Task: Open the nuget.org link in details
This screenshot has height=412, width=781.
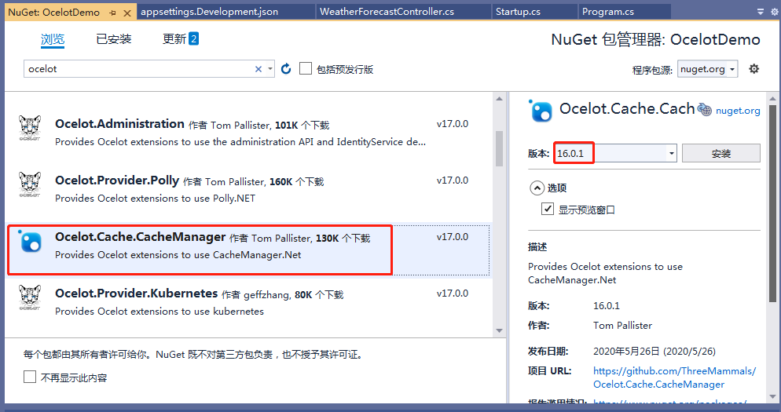Action: [738, 111]
